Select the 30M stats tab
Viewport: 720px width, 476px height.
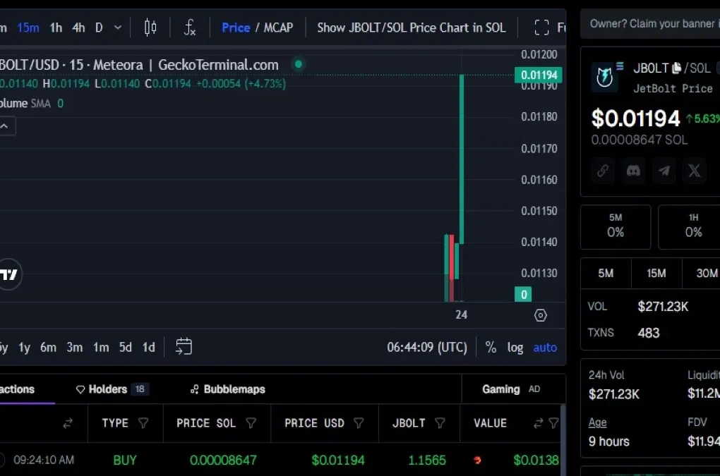point(702,274)
